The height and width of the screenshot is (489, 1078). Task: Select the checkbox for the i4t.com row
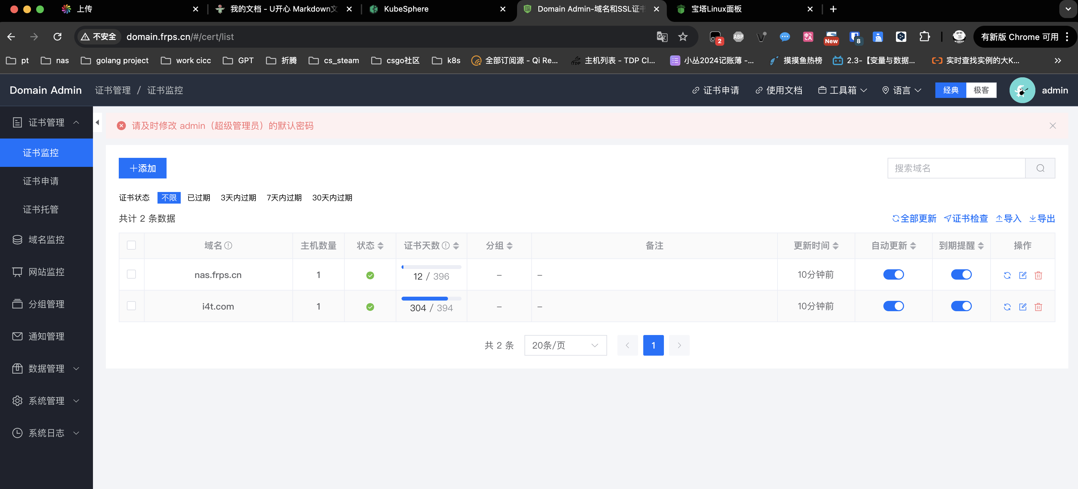(131, 306)
